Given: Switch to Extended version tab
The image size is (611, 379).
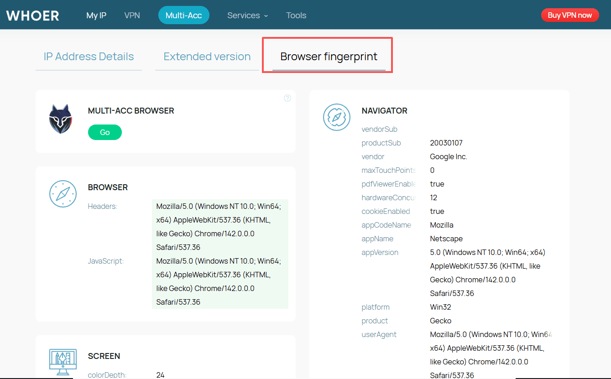Looking at the screenshot, I should 207,57.
